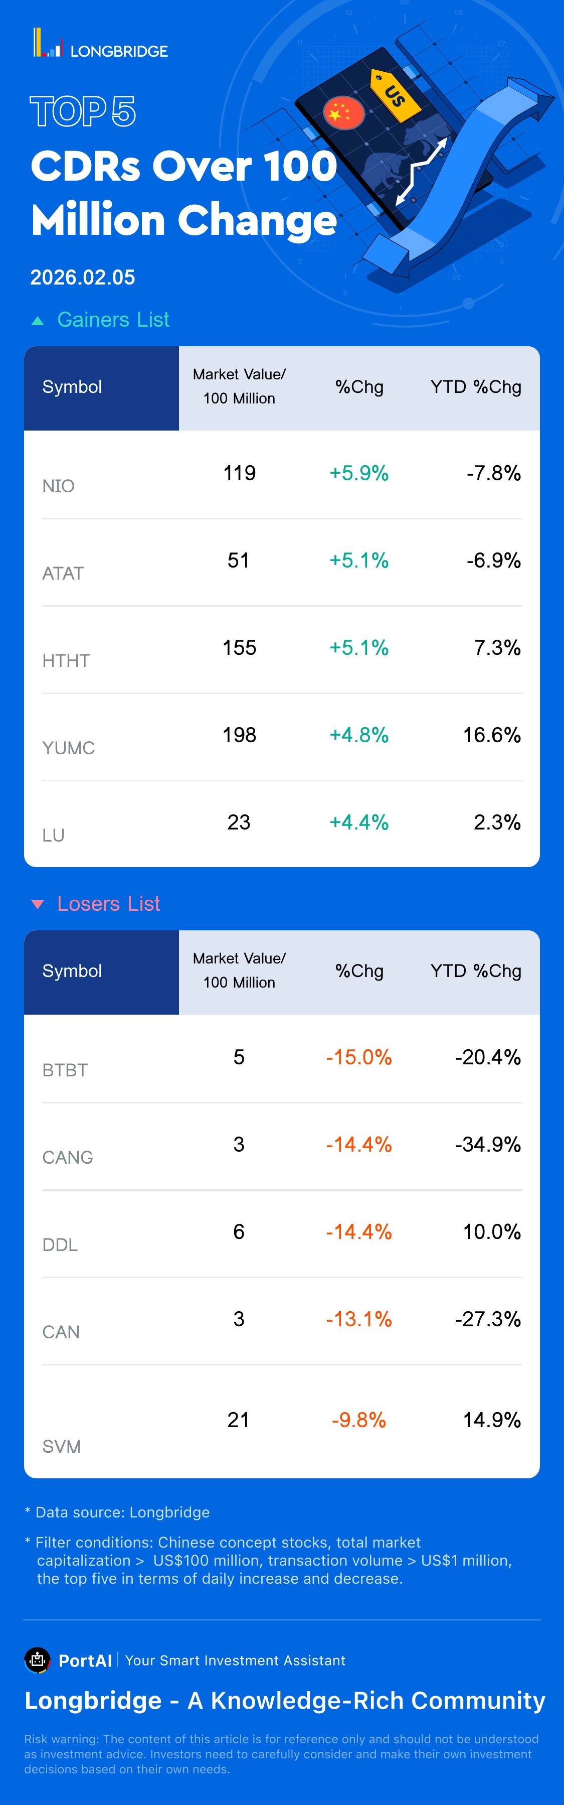Click the BTBT loser symbol
564x1805 pixels.
pos(64,1070)
